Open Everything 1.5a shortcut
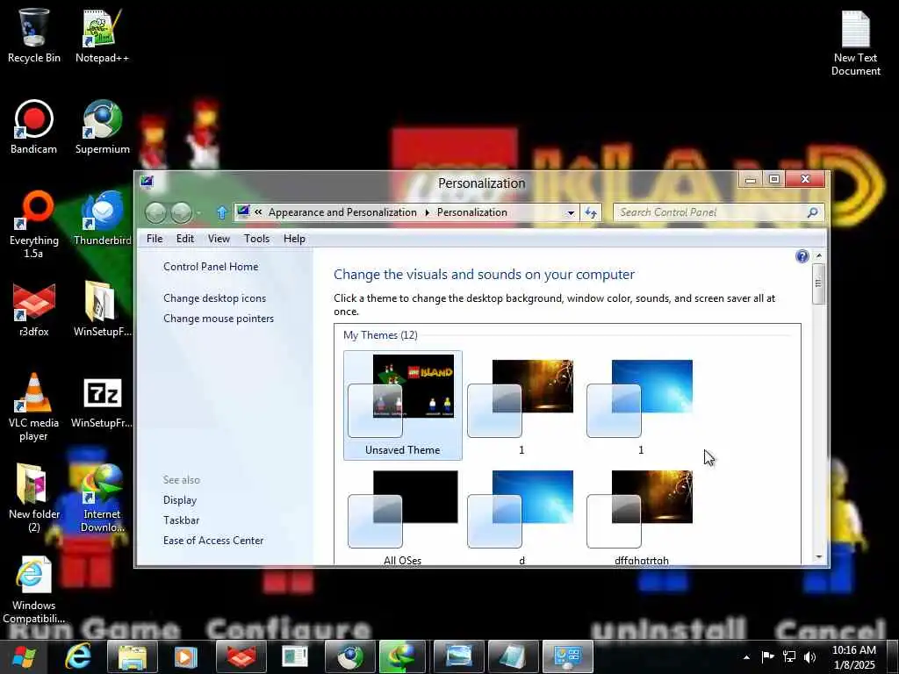The width and height of the screenshot is (899, 674). pyautogui.click(x=34, y=225)
